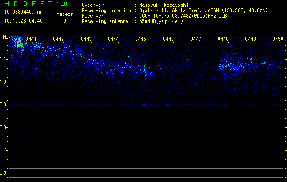This screenshot has height=182, width=287.
Task: Click the 0445 time marker
Action: click(x=141, y=39)
